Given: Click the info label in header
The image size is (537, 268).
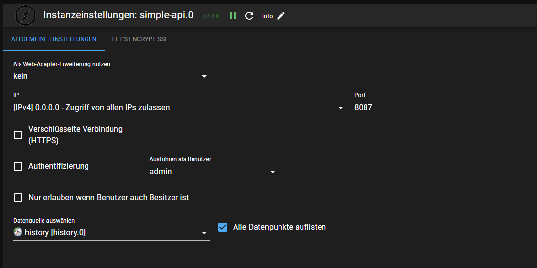Looking at the screenshot, I should [267, 16].
